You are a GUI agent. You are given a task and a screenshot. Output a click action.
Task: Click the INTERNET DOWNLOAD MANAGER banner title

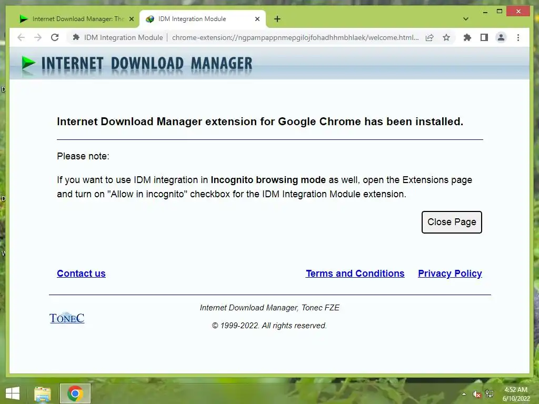coord(147,64)
